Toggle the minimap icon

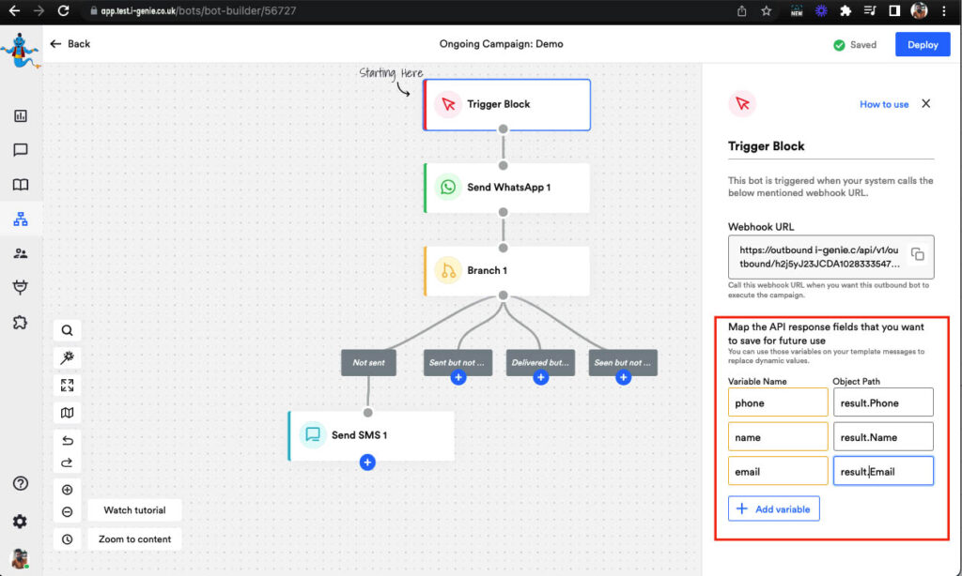68,413
